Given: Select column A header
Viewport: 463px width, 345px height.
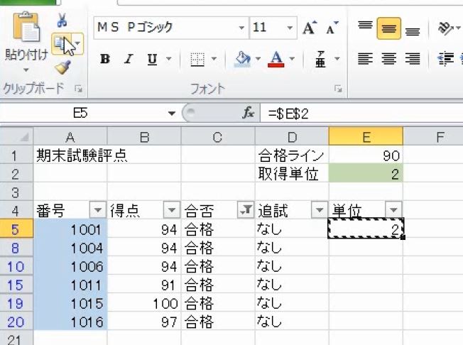Looking at the screenshot, I should click(70, 136).
